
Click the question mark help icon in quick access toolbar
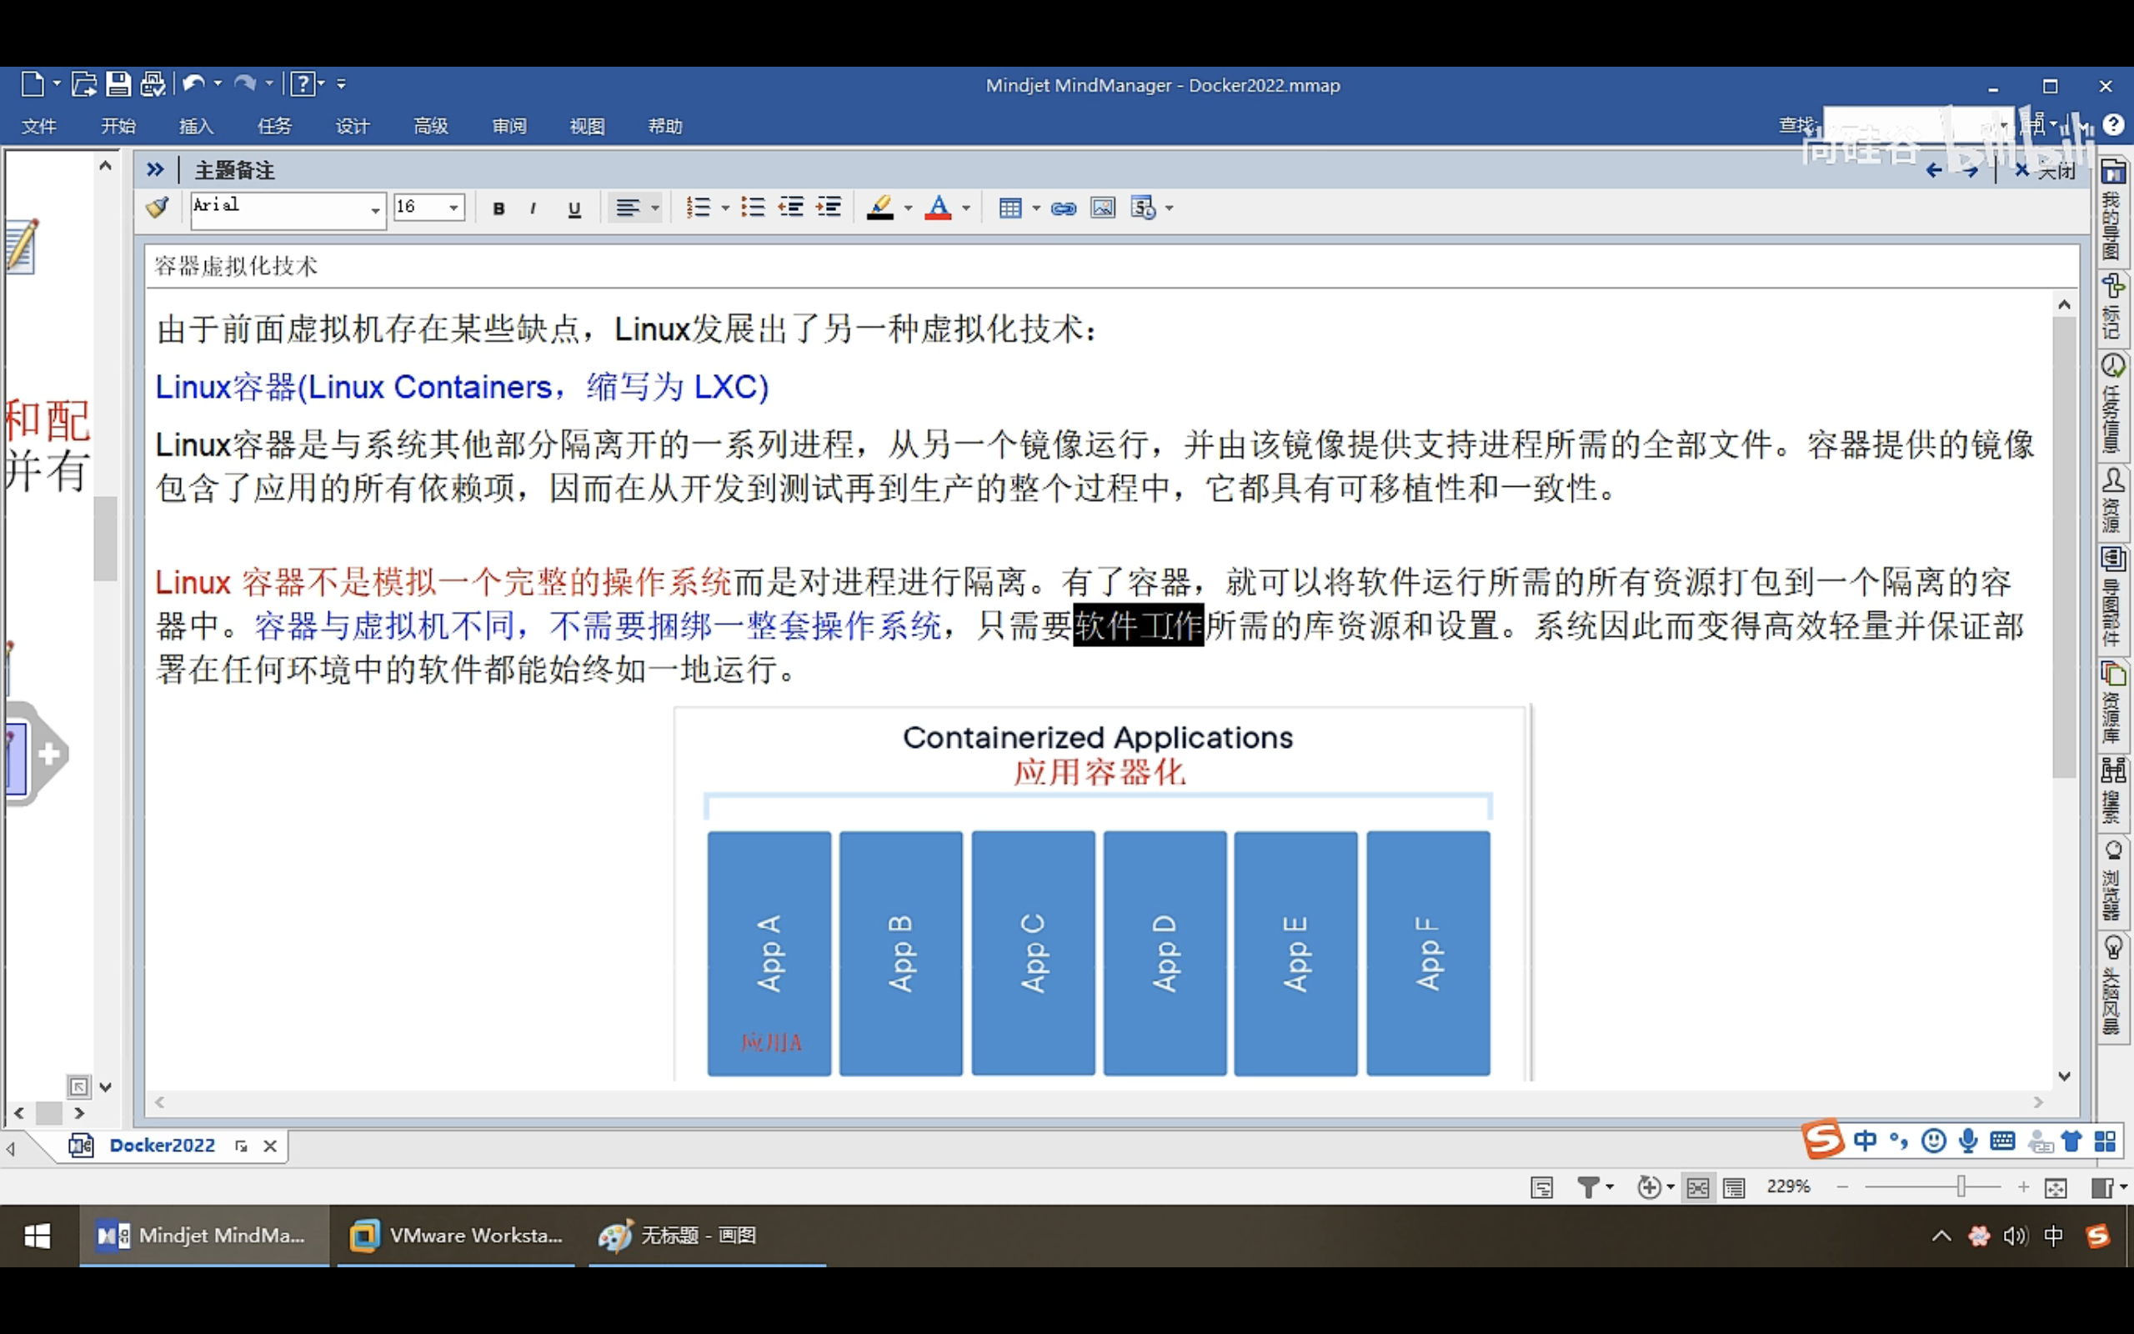pos(303,84)
